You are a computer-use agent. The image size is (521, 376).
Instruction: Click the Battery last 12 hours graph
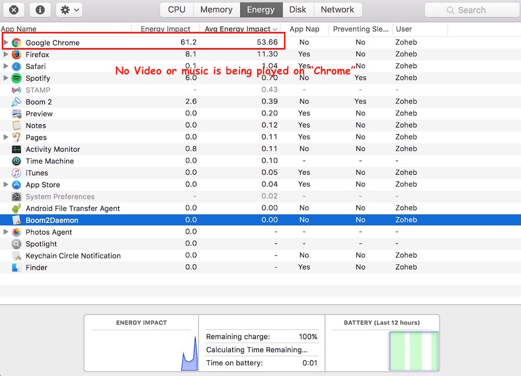(x=414, y=351)
